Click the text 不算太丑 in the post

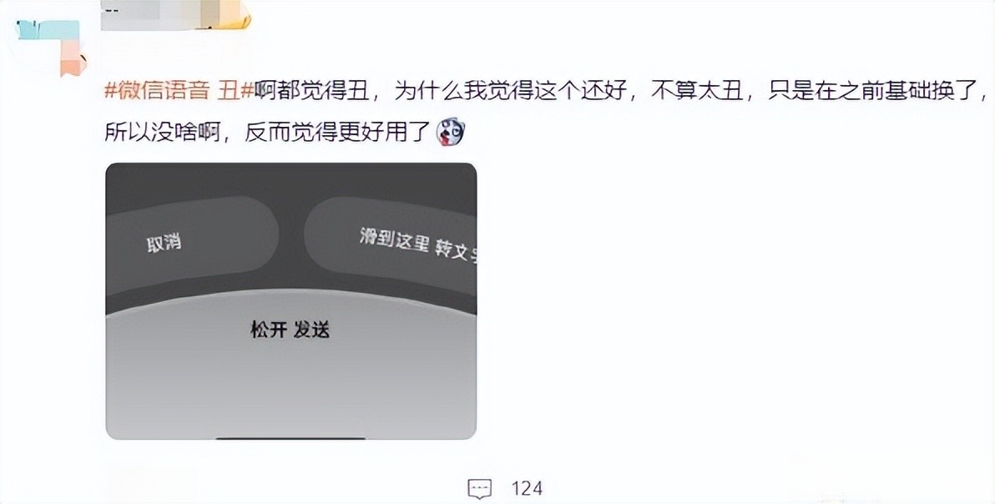[x=697, y=91]
